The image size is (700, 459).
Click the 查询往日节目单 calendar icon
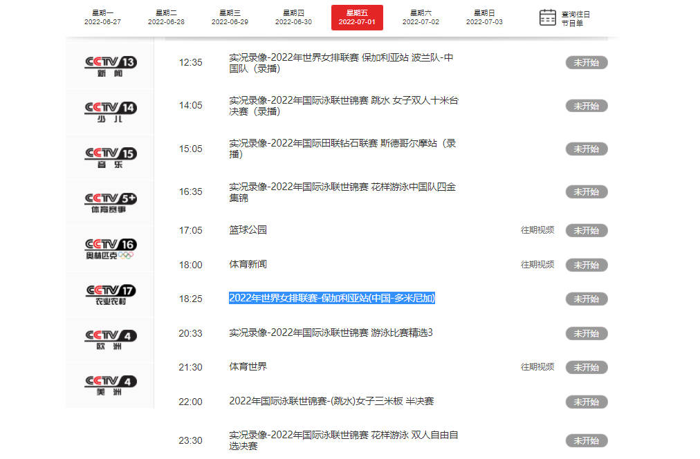[547, 17]
